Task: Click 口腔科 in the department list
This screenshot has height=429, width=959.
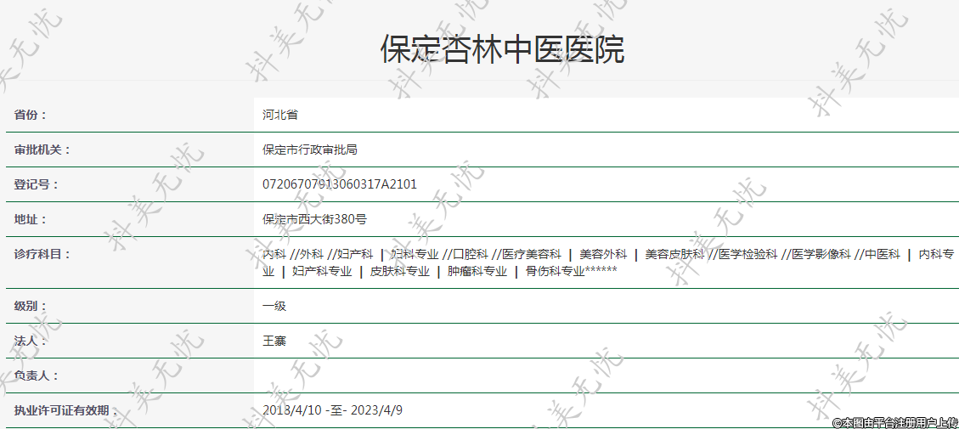Action: (470, 254)
